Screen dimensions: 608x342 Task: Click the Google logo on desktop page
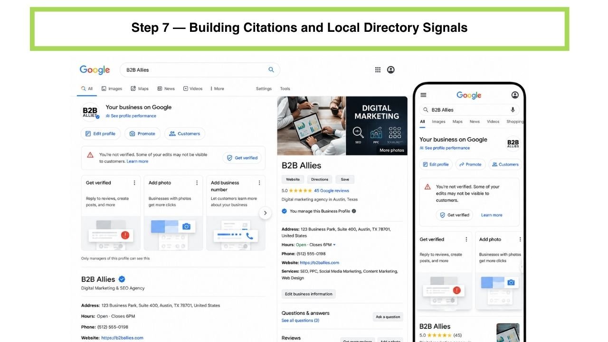click(x=95, y=70)
